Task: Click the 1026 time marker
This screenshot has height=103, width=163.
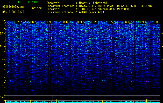Action: [95, 22]
